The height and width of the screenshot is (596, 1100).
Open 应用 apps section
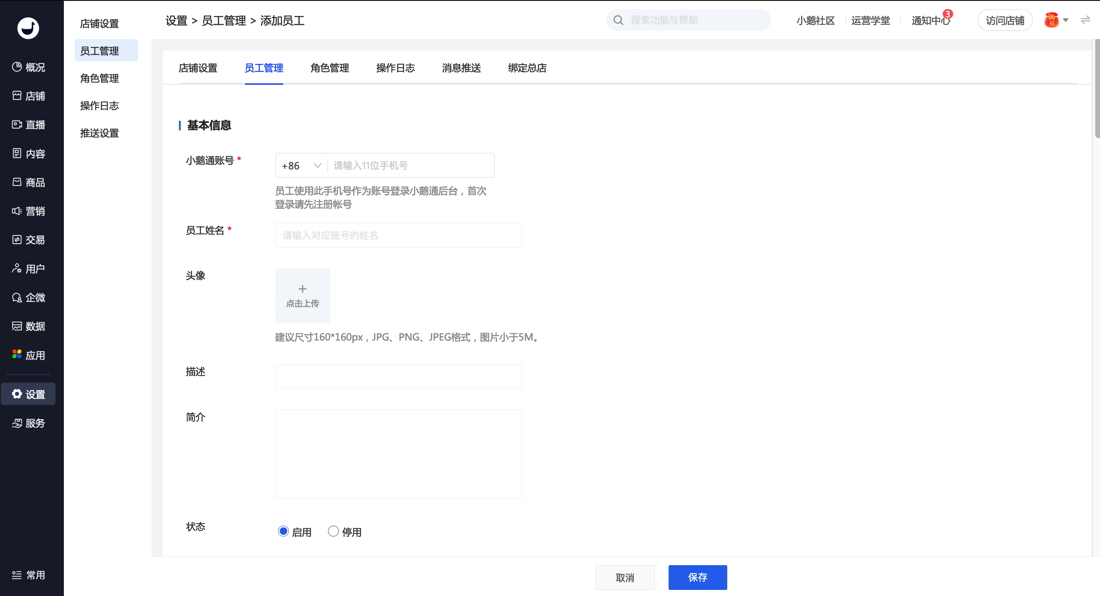click(x=29, y=355)
